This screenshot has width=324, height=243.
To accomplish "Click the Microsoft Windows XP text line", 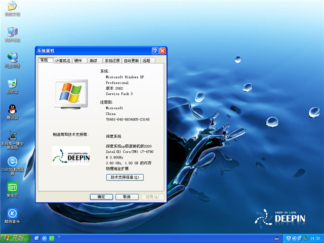I will 125,77.
